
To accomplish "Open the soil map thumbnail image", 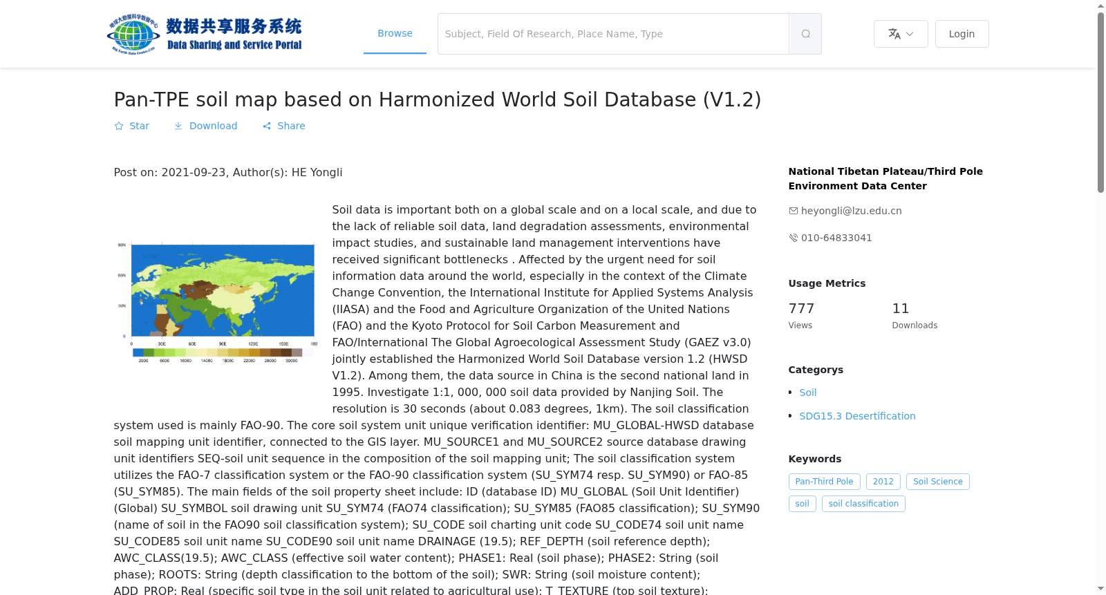I will click(216, 303).
